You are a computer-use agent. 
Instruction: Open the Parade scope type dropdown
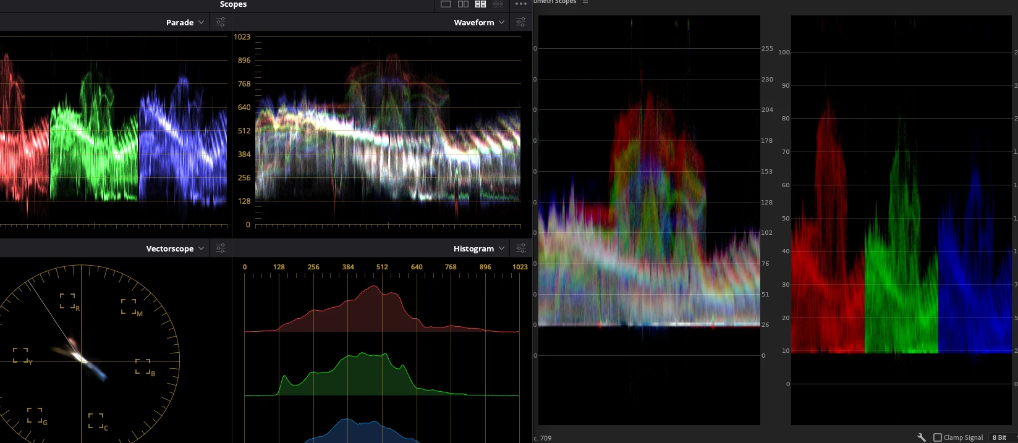[x=185, y=22]
